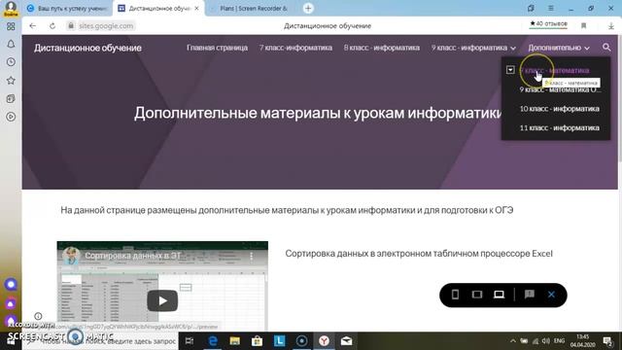Launch Microsoft Edge from taskbar
This screenshot has width=622, height=350.
tap(213, 341)
